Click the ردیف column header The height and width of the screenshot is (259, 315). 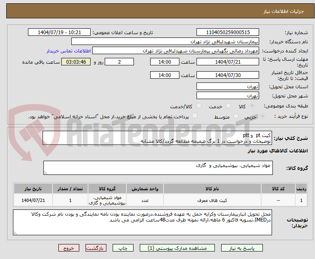coord(301,189)
